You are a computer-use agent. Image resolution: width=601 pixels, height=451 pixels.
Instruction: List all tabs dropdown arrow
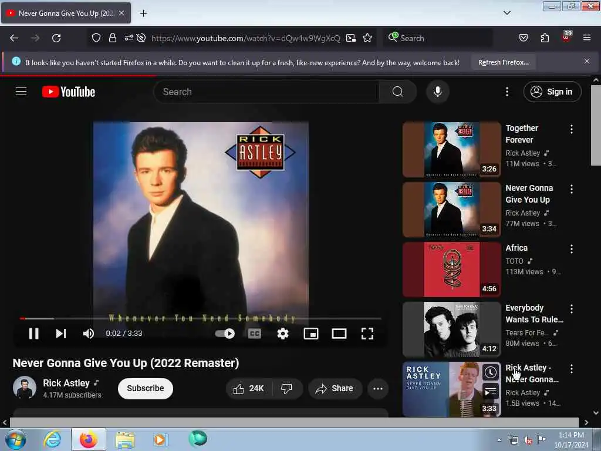click(507, 14)
